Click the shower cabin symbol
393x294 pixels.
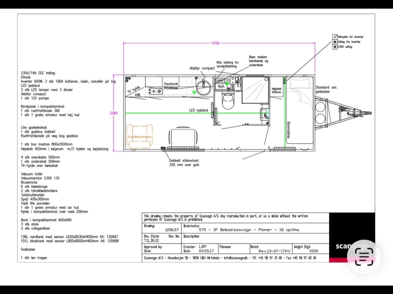(x=255, y=89)
